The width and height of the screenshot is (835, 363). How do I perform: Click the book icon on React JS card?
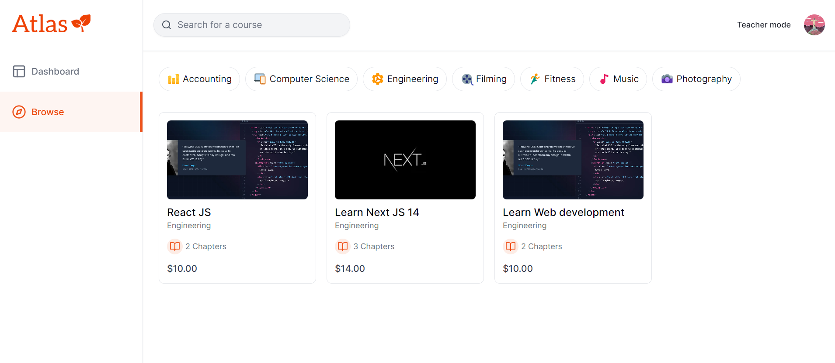pyautogui.click(x=175, y=246)
